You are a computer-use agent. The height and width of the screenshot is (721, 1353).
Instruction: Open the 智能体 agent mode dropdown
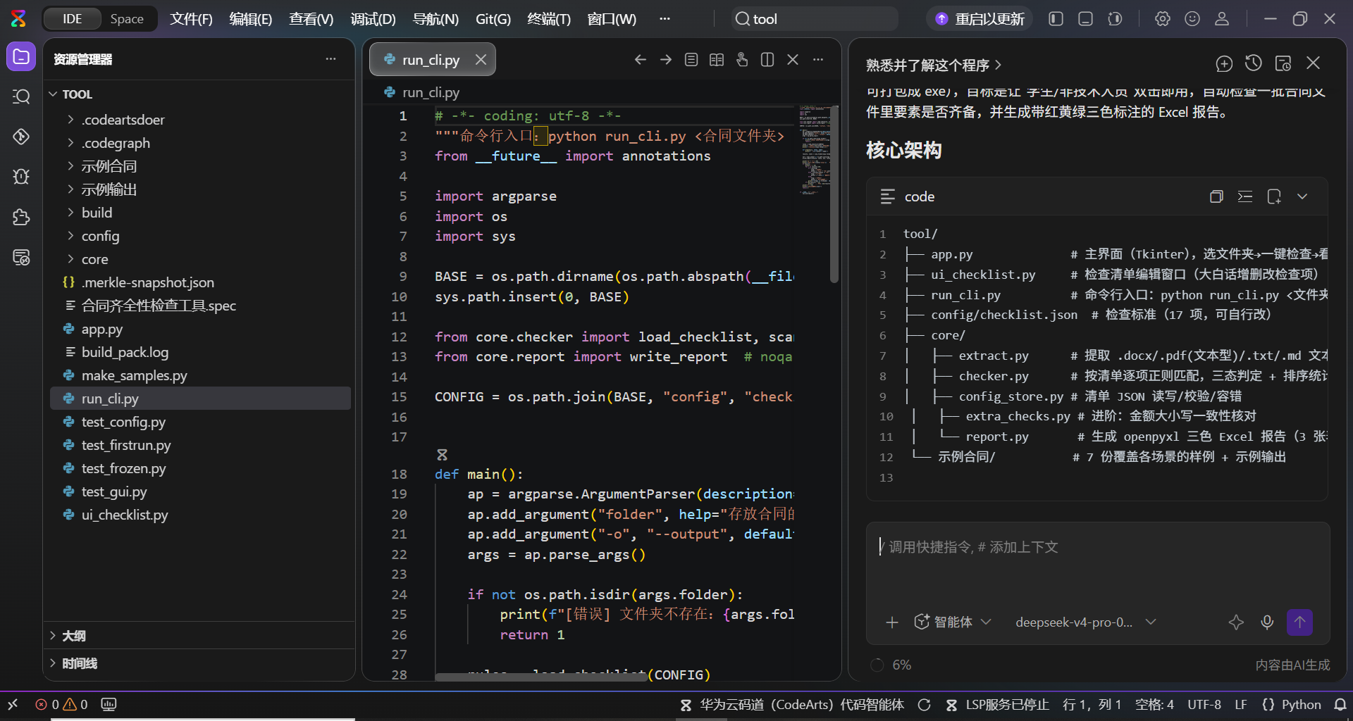[953, 622]
